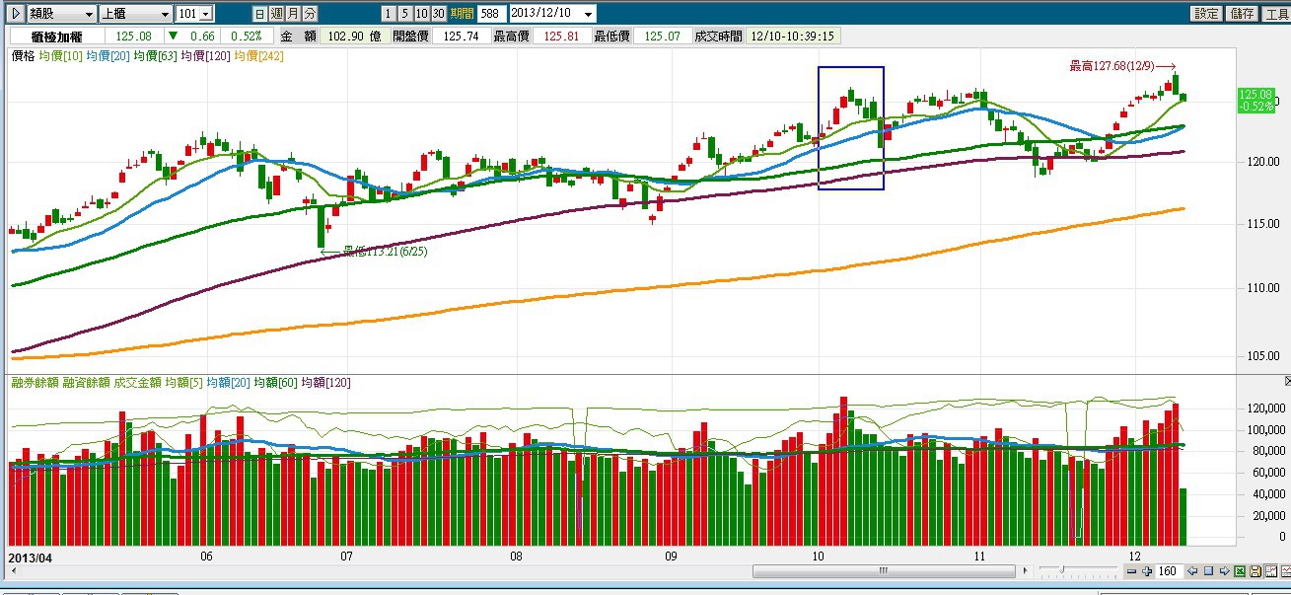This screenshot has width=1291, height=595.
Task: Click the 成交時間 value 12/10-10:39:15
Action: pyautogui.click(x=793, y=36)
